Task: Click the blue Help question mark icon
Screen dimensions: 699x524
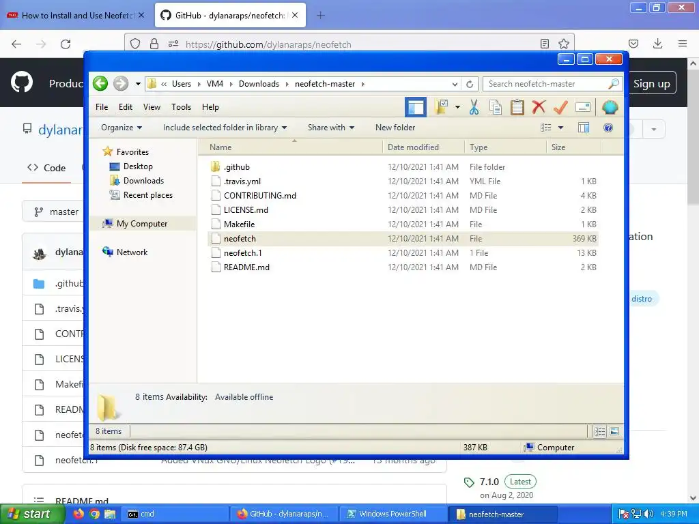Action: click(608, 128)
